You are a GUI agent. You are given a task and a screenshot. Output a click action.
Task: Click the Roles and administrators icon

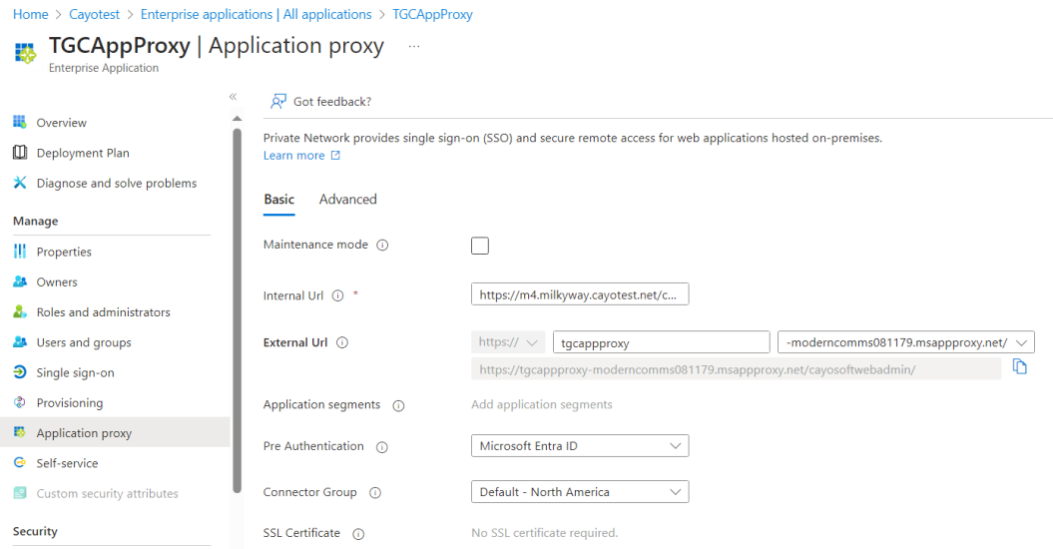tap(20, 311)
